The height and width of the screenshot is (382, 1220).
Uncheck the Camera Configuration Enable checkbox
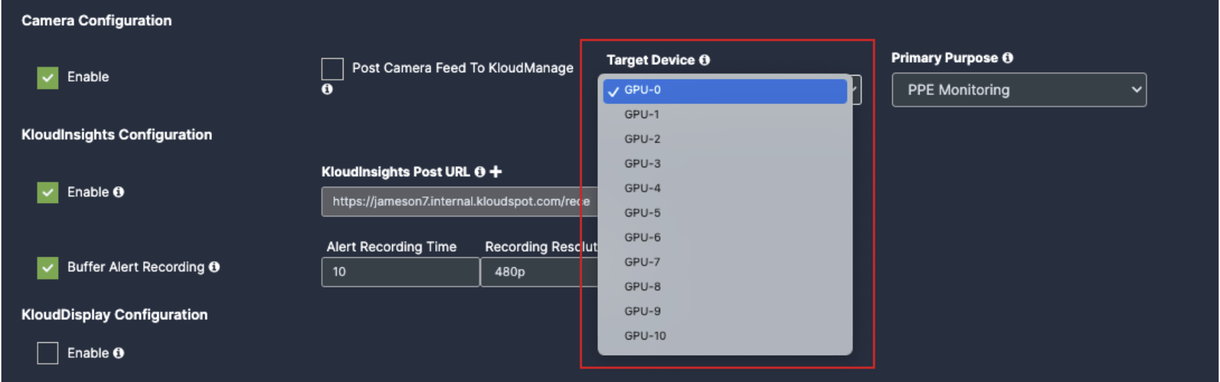pyautogui.click(x=48, y=78)
